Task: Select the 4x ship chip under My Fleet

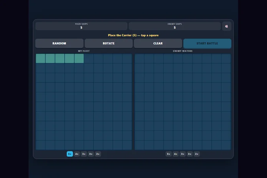Action: (x=77, y=154)
